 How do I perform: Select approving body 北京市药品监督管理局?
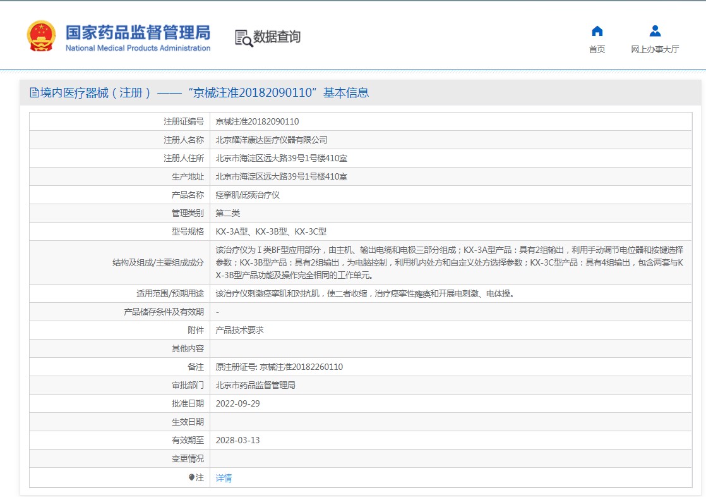pyautogui.click(x=255, y=385)
